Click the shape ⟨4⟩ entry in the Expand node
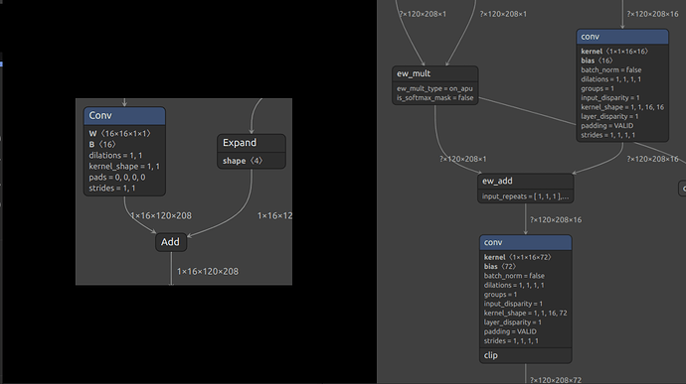686x384 pixels. pos(243,161)
